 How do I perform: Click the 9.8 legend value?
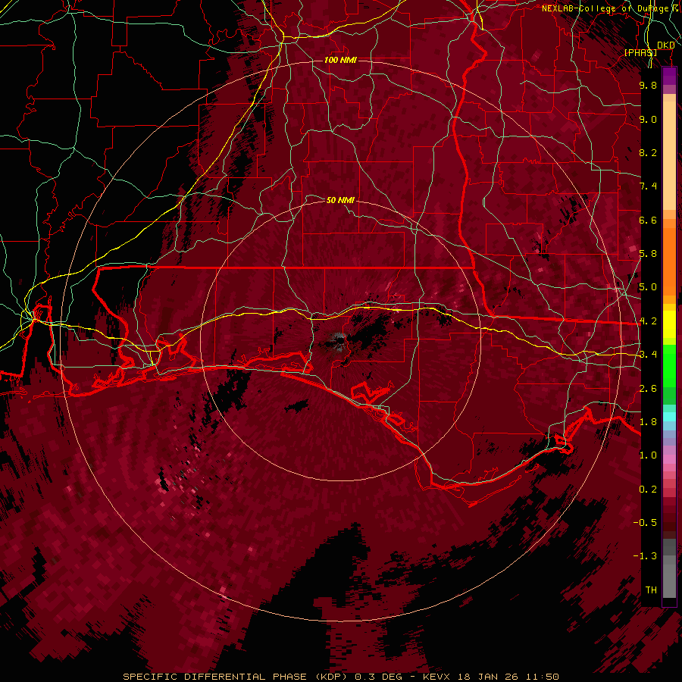[648, 85]
